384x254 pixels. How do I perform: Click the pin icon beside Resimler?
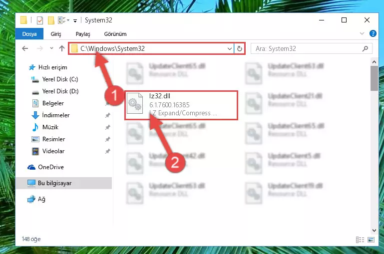107,139
